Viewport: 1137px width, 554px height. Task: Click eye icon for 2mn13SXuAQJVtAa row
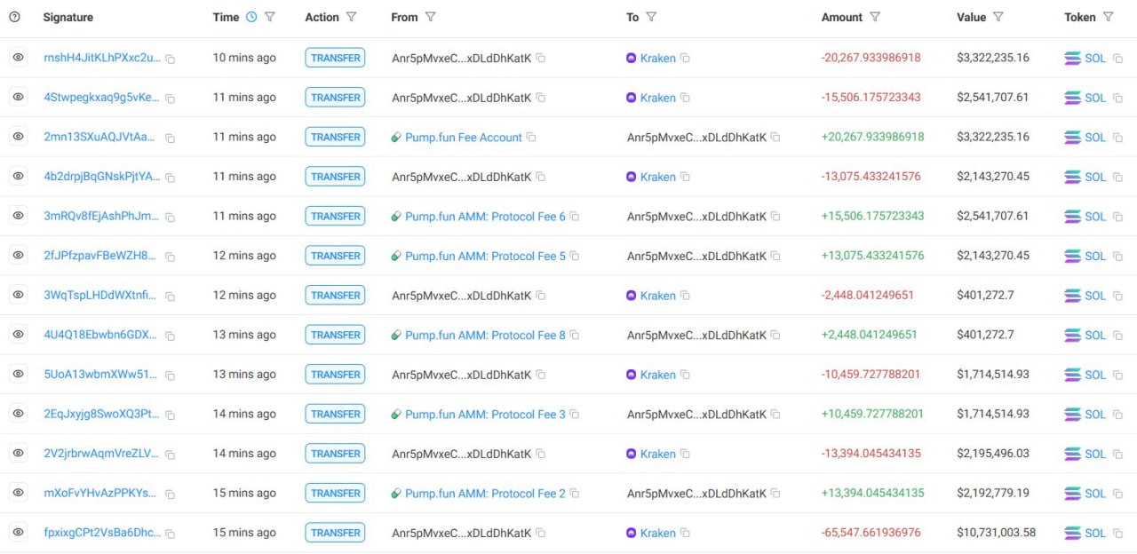pos(18,137)
